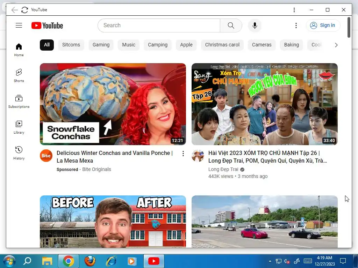
Task: Open Library in the sidebar
Action: click(19, 127)
